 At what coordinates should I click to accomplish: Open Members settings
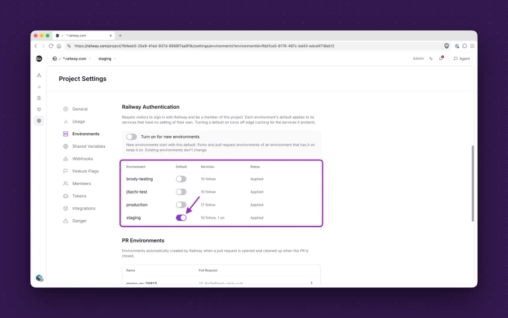pos(77,184)
